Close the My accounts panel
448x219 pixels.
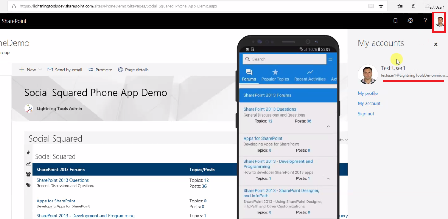pos(436,45)
